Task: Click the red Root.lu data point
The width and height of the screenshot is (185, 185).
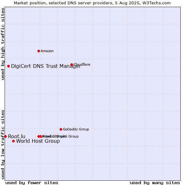Action: pyautogui.click(x=5, y=136)
